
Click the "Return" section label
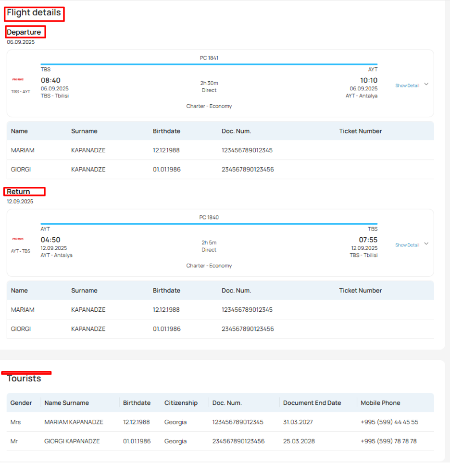pos(19,191)
